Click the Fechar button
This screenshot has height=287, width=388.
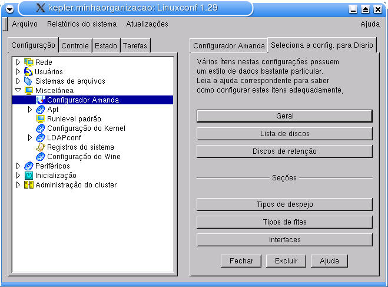coord(241,261)
